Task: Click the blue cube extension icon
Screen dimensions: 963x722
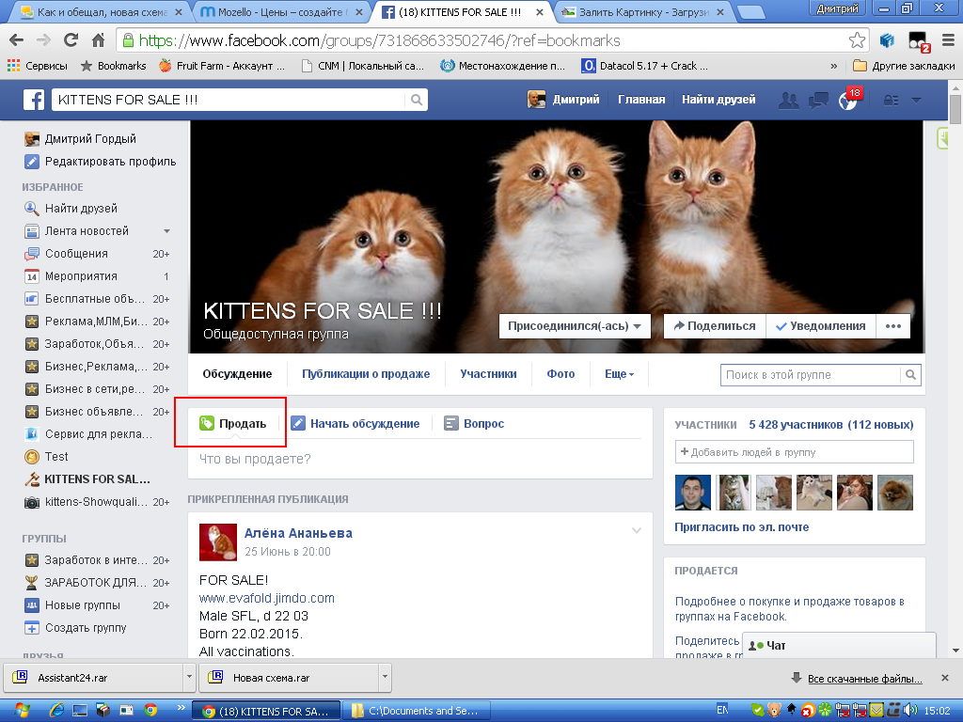Action: click(x=887, y=40)
